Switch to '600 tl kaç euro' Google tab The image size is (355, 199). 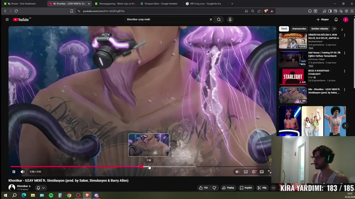pyautogui.click(x=206, y=4)
